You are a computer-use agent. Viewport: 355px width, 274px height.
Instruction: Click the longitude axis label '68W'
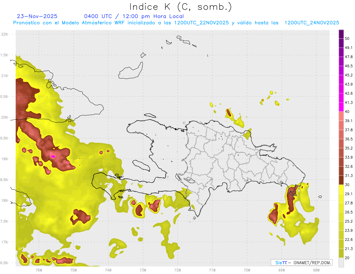click(x=316, y=270)
